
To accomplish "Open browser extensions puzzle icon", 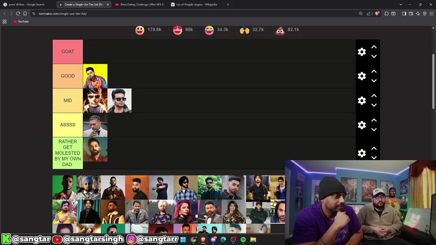I will 386,14.
